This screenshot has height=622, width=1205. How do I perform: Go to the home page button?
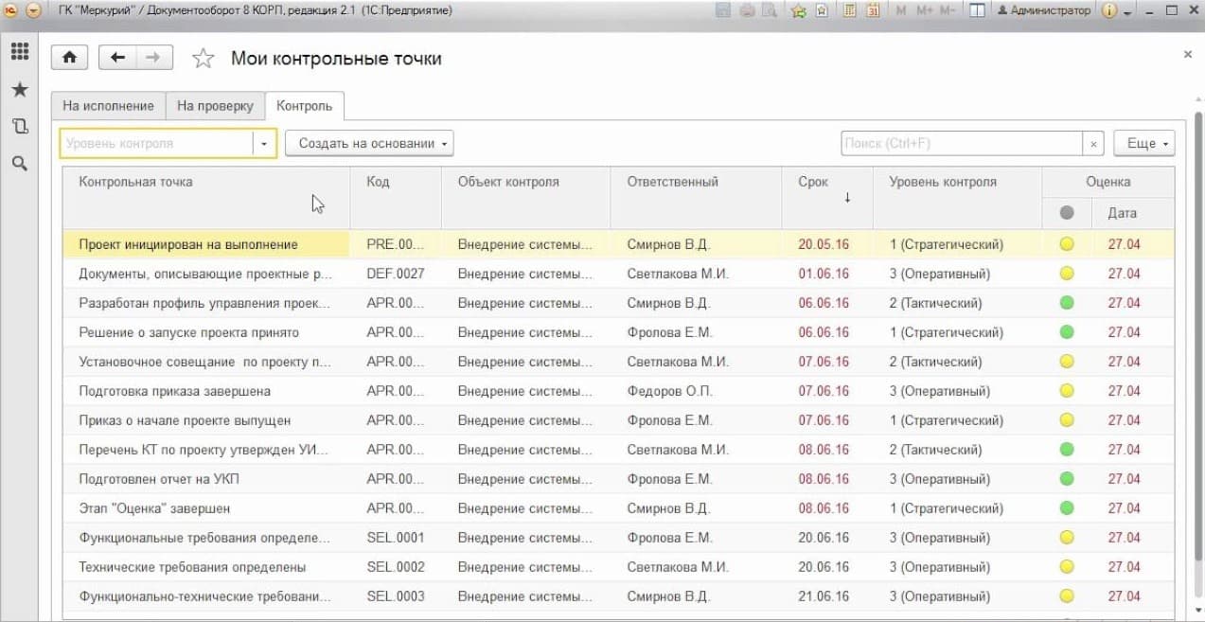click(69, 58)
